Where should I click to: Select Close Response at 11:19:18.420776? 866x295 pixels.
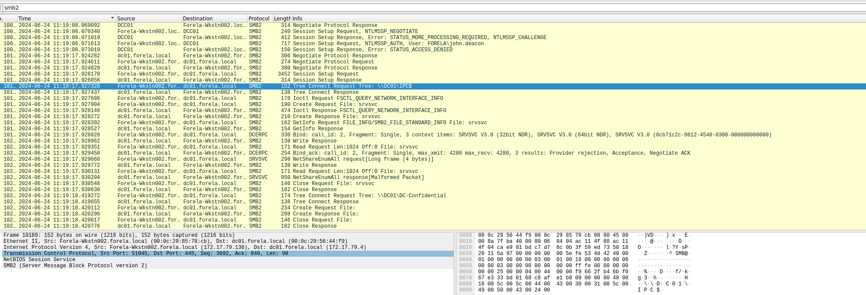click(x=433, y=226)
